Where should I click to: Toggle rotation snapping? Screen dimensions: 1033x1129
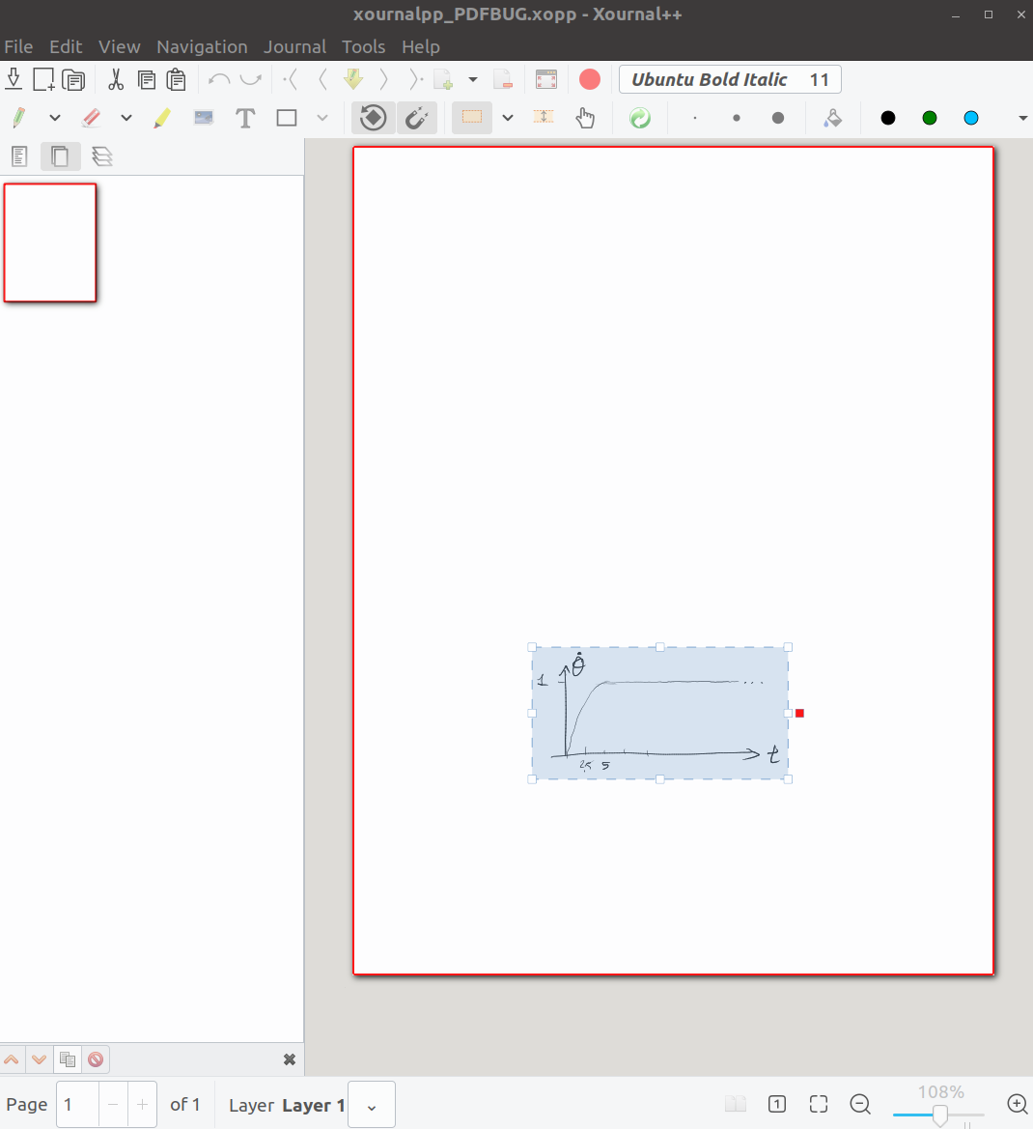[x=373, y=117]
